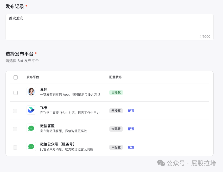Click the 飞书 platform name

tap(44, 108)
